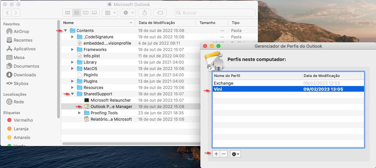Expand the Resources folder
Image resolution: width=376 pixels, height=168 pixels.
click(73, 87)
